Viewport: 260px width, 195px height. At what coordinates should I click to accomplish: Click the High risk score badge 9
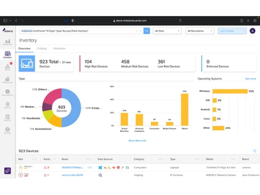pyautogui.click(x=21, y=175)
